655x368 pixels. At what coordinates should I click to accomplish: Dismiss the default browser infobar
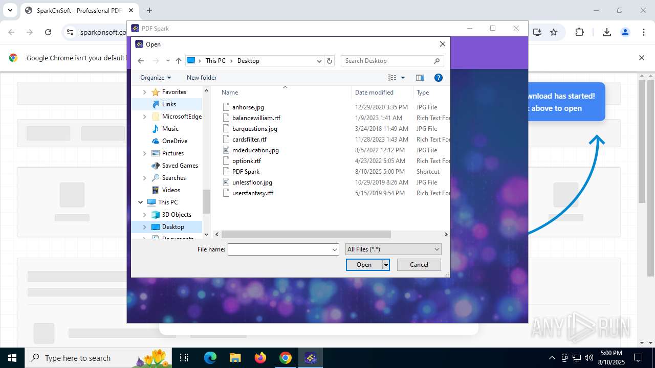[642, 58]
